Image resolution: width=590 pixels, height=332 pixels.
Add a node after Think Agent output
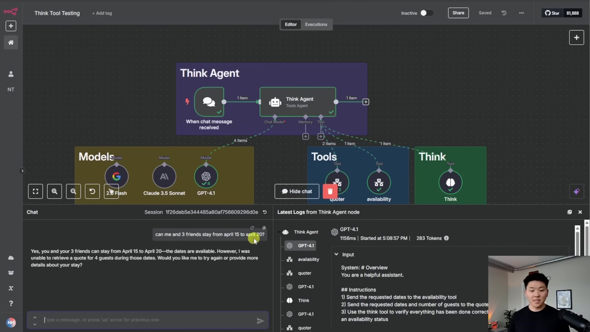pyautogui.click(x=366, y=102)
